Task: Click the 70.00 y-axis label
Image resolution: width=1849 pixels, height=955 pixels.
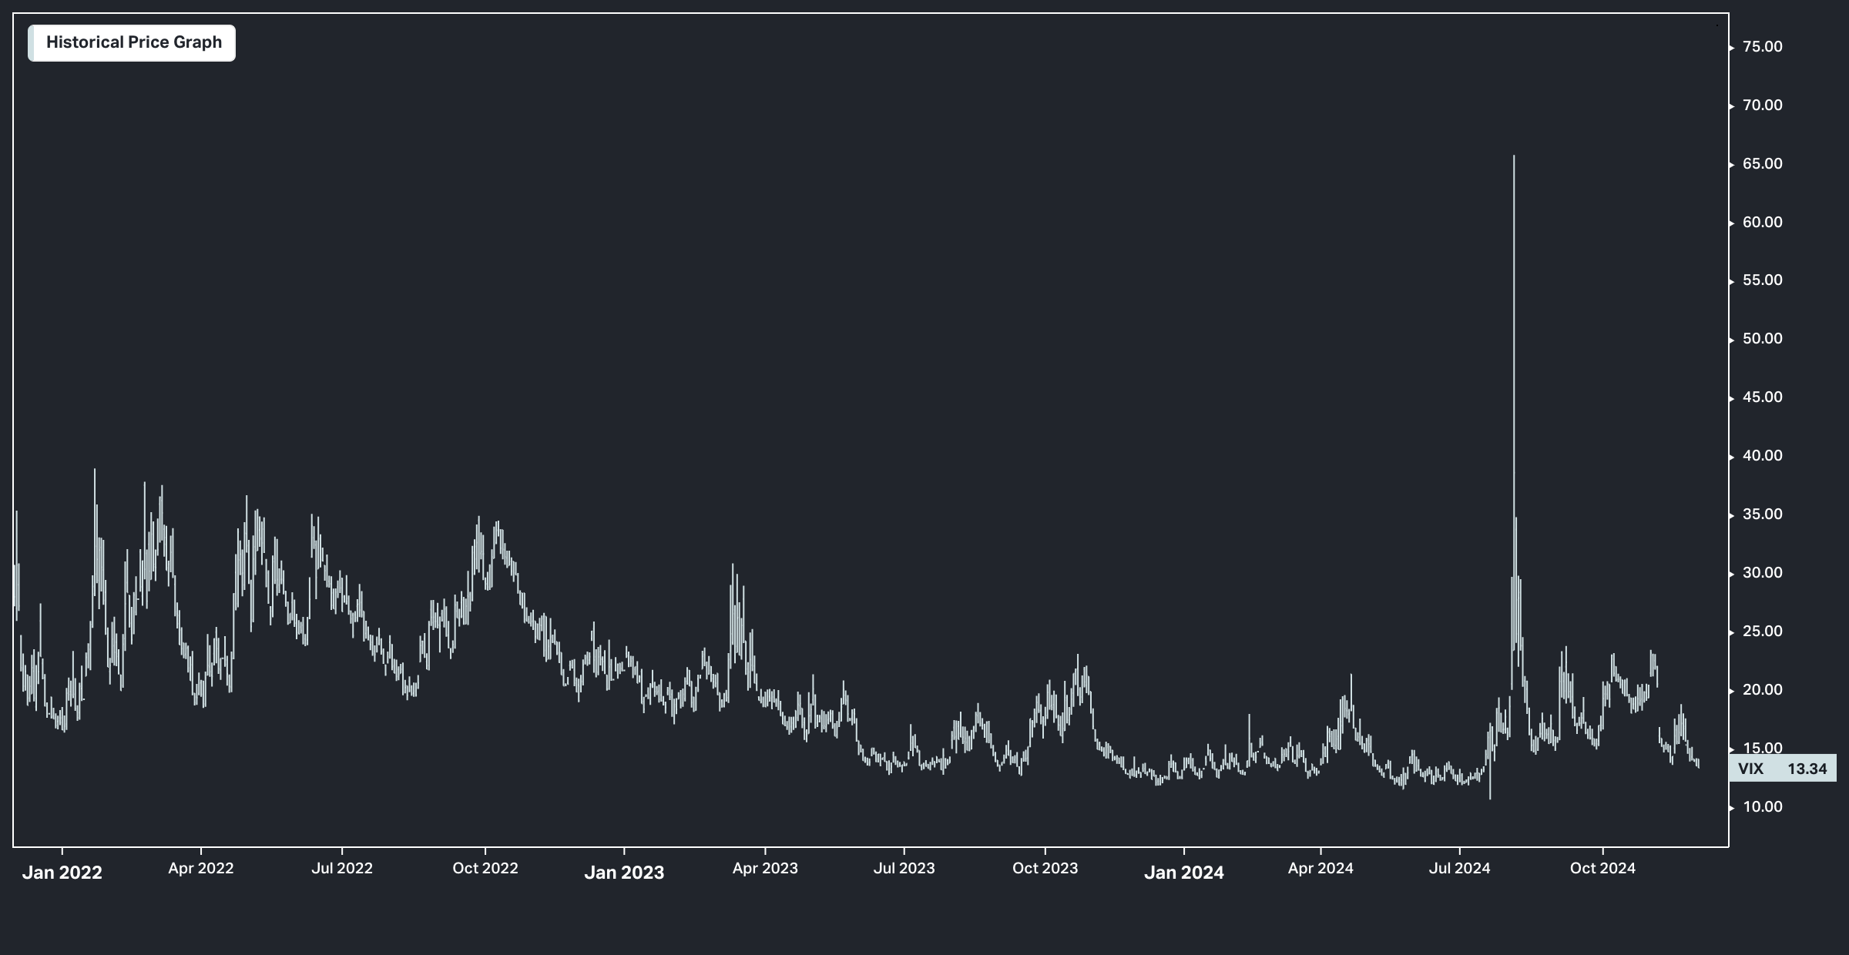Action: tap(1763, 106)
